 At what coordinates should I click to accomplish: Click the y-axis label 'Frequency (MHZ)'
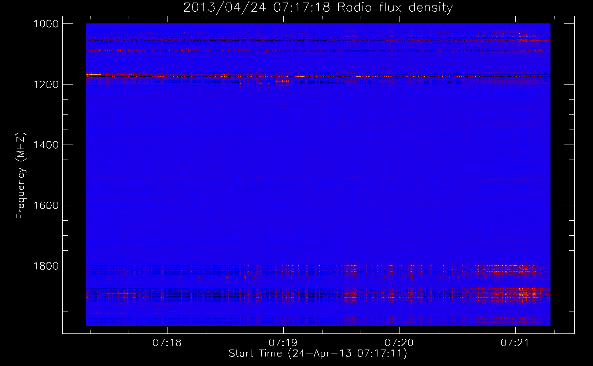coord(21,176)
